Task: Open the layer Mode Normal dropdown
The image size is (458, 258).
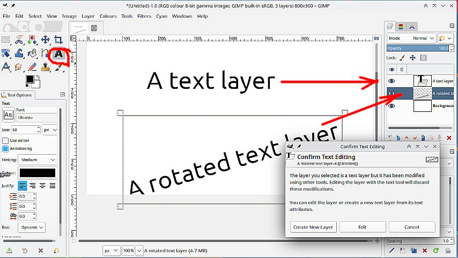Action: coord(411,38)
